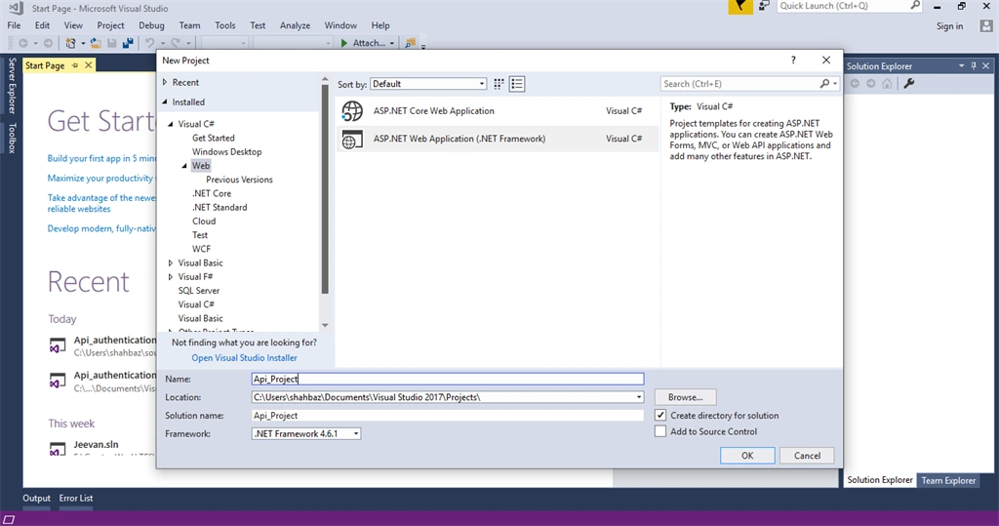Expand the Visual F# tree node
This screenshot has width=999, height=526.
point(171,277)
